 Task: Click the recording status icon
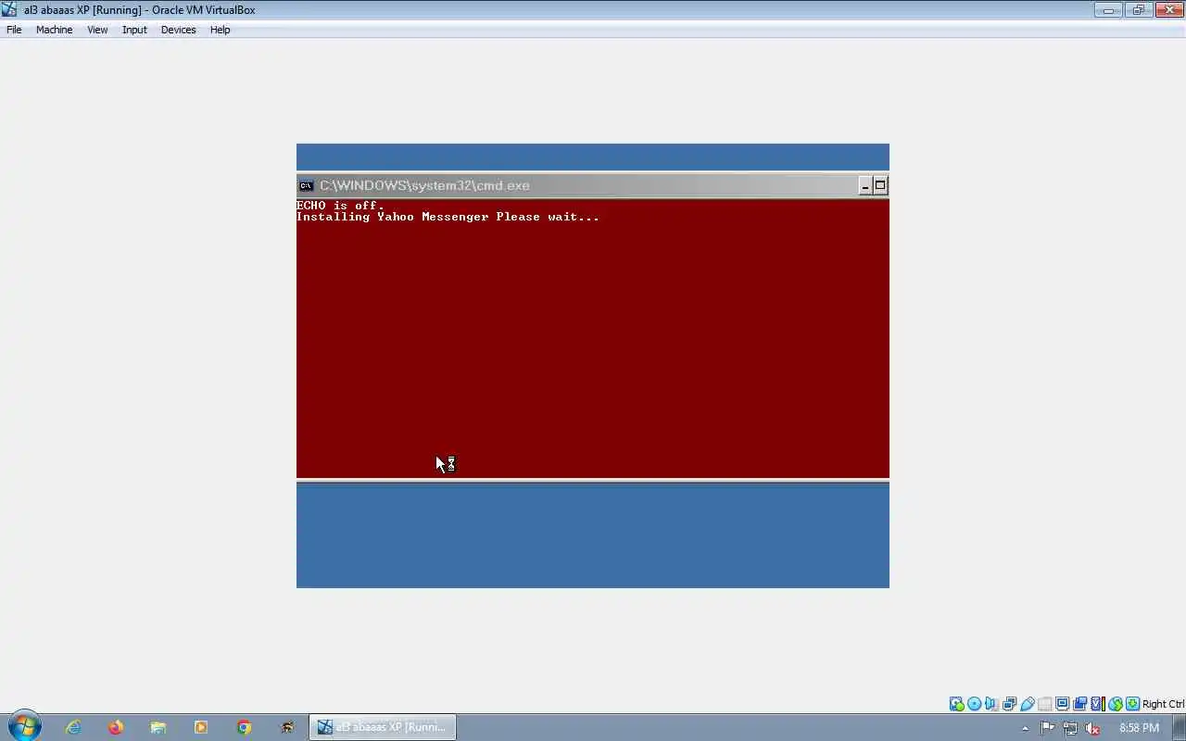point(1079,704)
